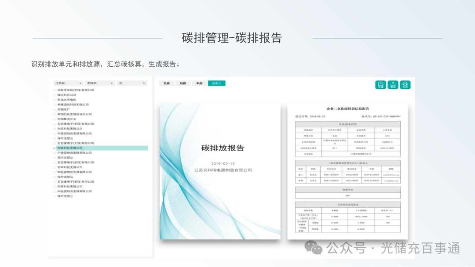475x267 pixels.
Task: Check the 绿点科技公司 checkbox
Action: (54, 95)
